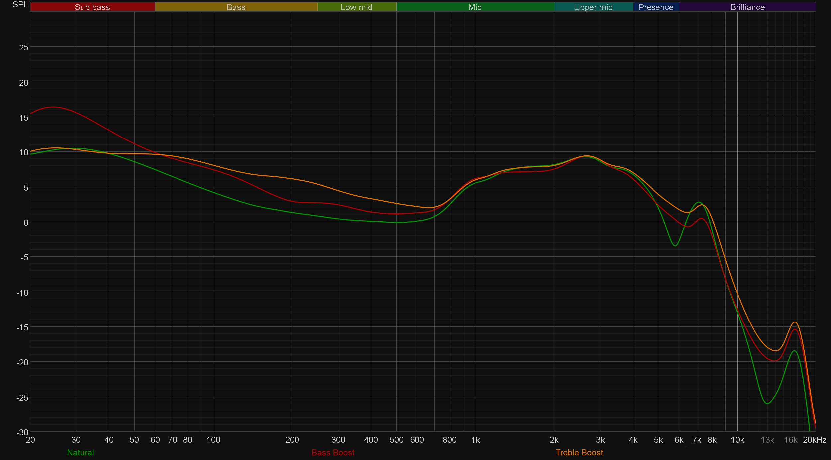
Task: Click the Brilliance band header
Action: [747, 7]
